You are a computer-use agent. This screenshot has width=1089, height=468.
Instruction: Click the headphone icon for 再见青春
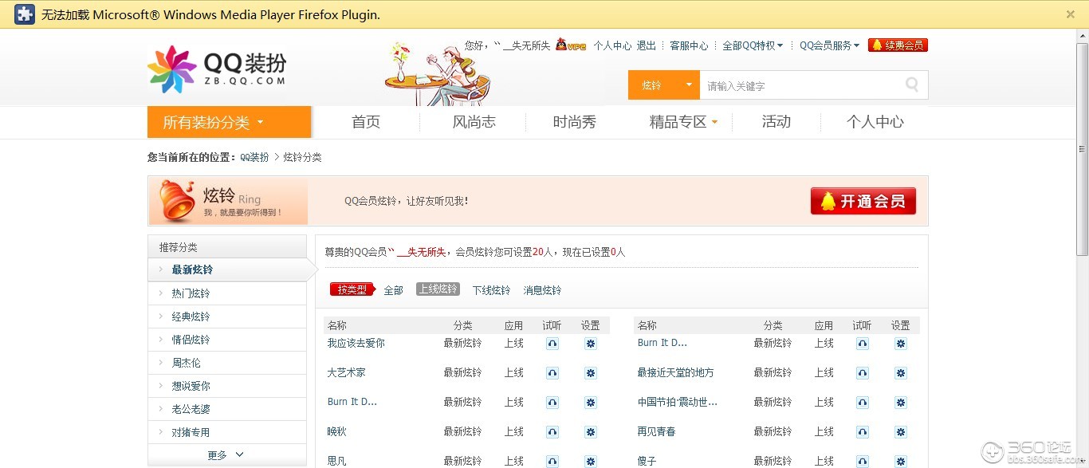pyautogui.click(x=862, y=432)
